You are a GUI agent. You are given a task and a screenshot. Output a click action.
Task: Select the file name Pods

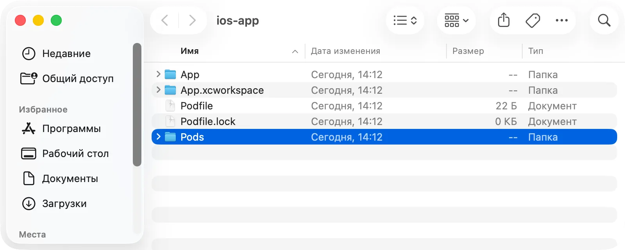coord(192,137)
